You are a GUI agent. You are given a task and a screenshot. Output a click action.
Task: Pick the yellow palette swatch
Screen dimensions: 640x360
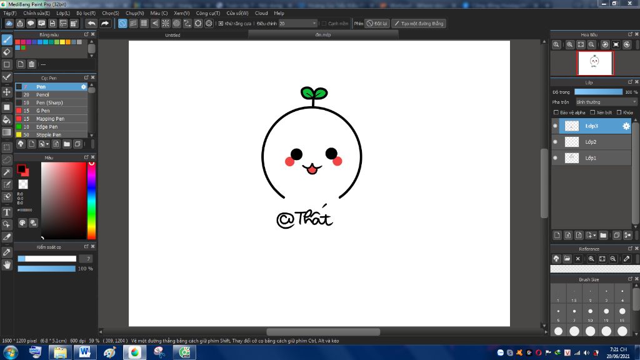click(x=62, y=42)
